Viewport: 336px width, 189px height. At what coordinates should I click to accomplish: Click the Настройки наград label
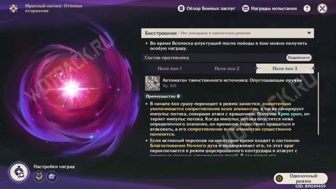pos(54,167)
